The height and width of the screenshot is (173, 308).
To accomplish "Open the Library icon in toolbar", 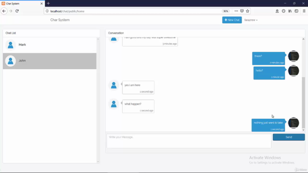I will tap(290, 11).
